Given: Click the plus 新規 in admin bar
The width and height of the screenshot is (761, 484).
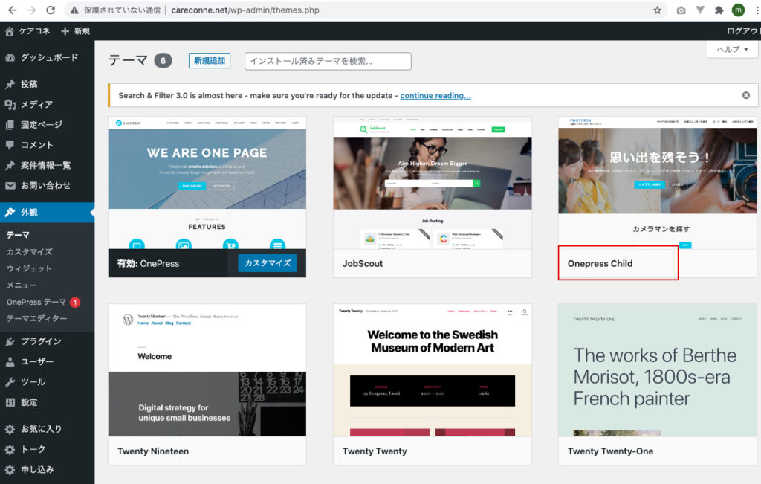Looking at the screenshot, I should click(75, 31).
